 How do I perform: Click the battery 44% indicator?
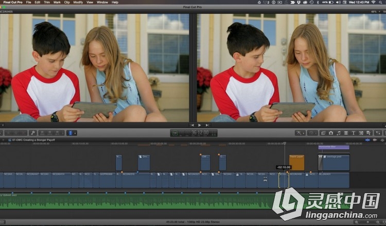click(x=327, y=2)
